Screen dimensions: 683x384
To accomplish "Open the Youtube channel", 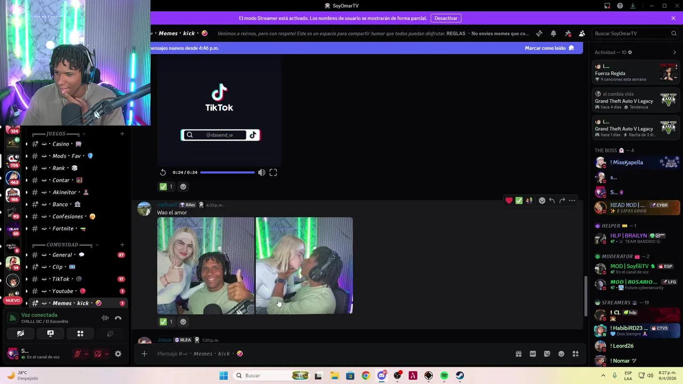I will [78, 291].
